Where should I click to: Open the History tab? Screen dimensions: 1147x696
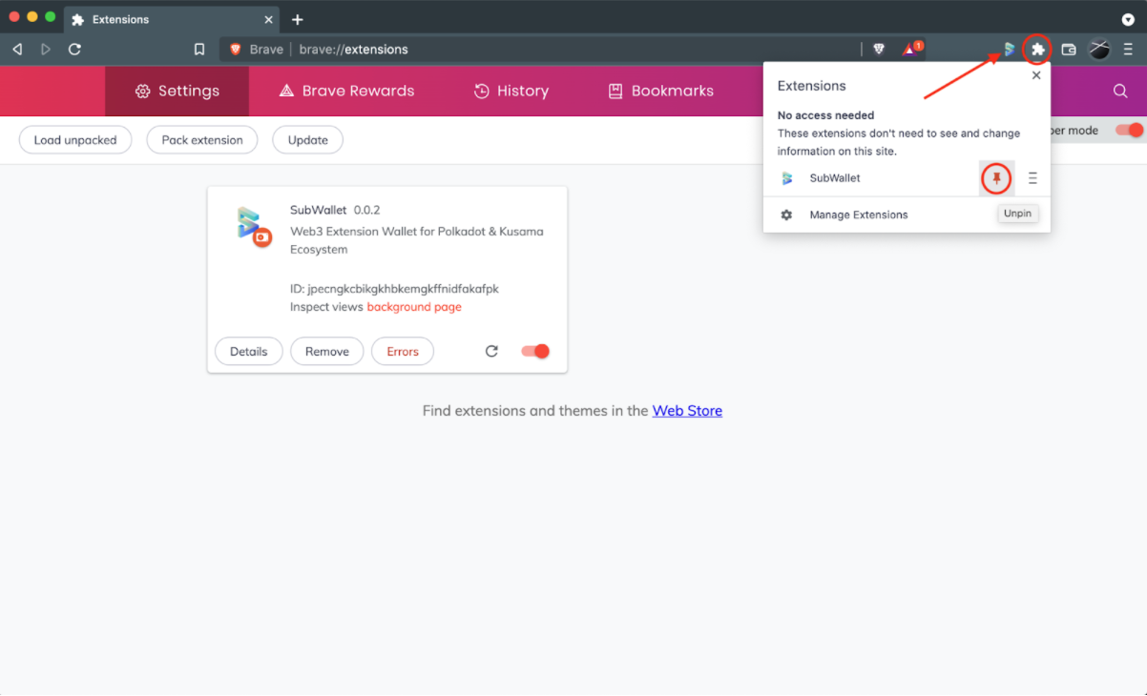coord(511,91)
